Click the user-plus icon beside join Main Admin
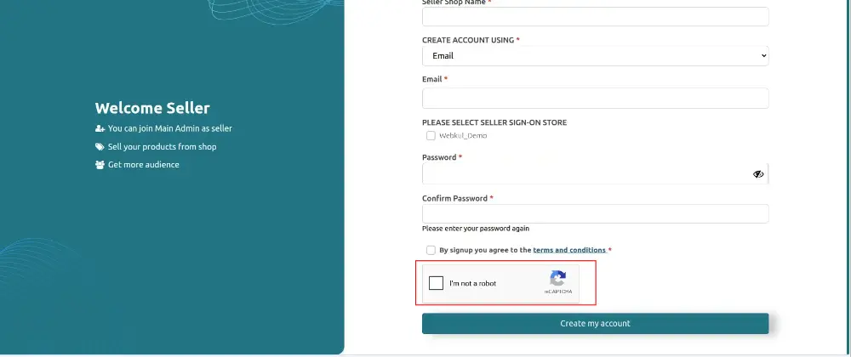Viewport: 851px width, 357px height. (x=100, y=128)
